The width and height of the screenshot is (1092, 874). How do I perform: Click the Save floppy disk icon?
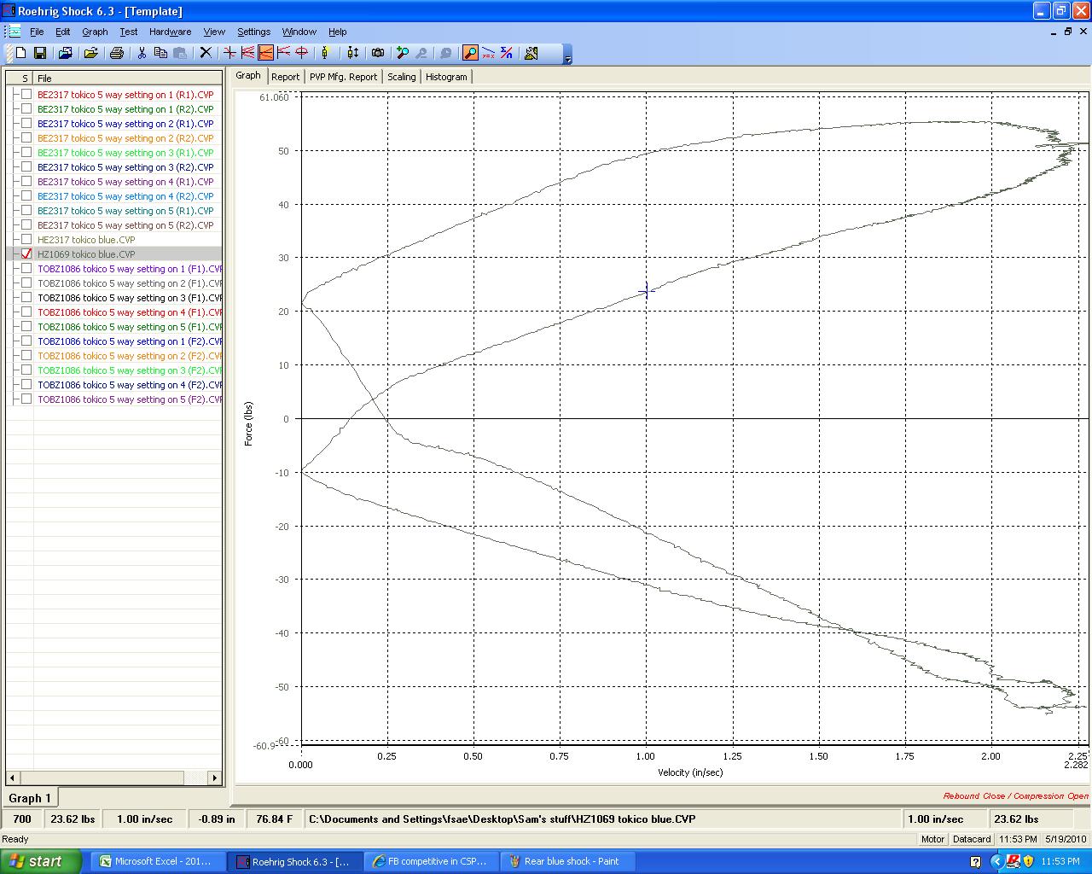point(40,53)
